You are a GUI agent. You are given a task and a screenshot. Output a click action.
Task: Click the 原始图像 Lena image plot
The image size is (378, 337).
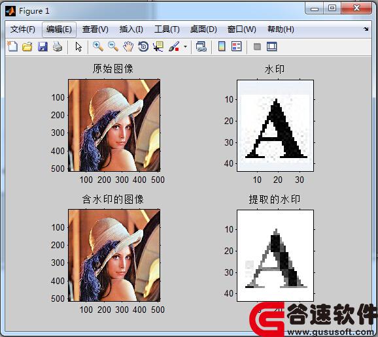[x=114, y=125]
